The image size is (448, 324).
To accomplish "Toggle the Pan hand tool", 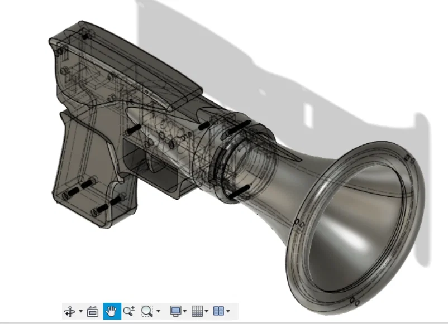I will [112, 311].
